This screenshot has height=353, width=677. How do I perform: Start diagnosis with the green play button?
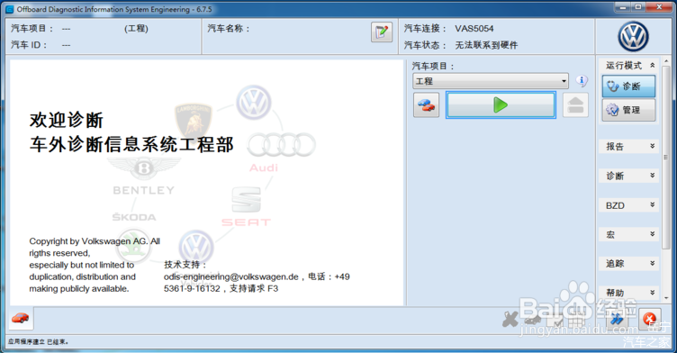(x=501, y=105)
